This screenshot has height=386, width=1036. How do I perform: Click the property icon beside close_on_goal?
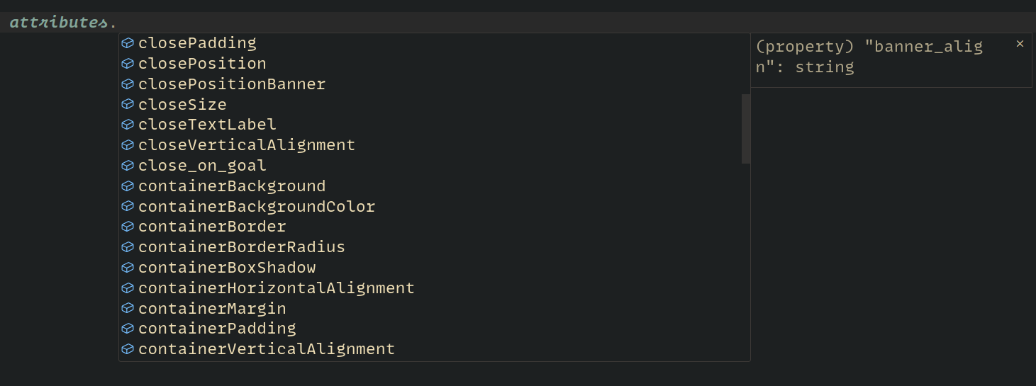pos(128,166)
